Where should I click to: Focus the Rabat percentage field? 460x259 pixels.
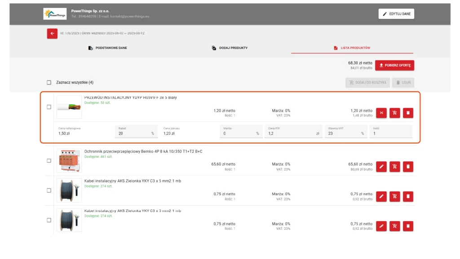point(133,134)
